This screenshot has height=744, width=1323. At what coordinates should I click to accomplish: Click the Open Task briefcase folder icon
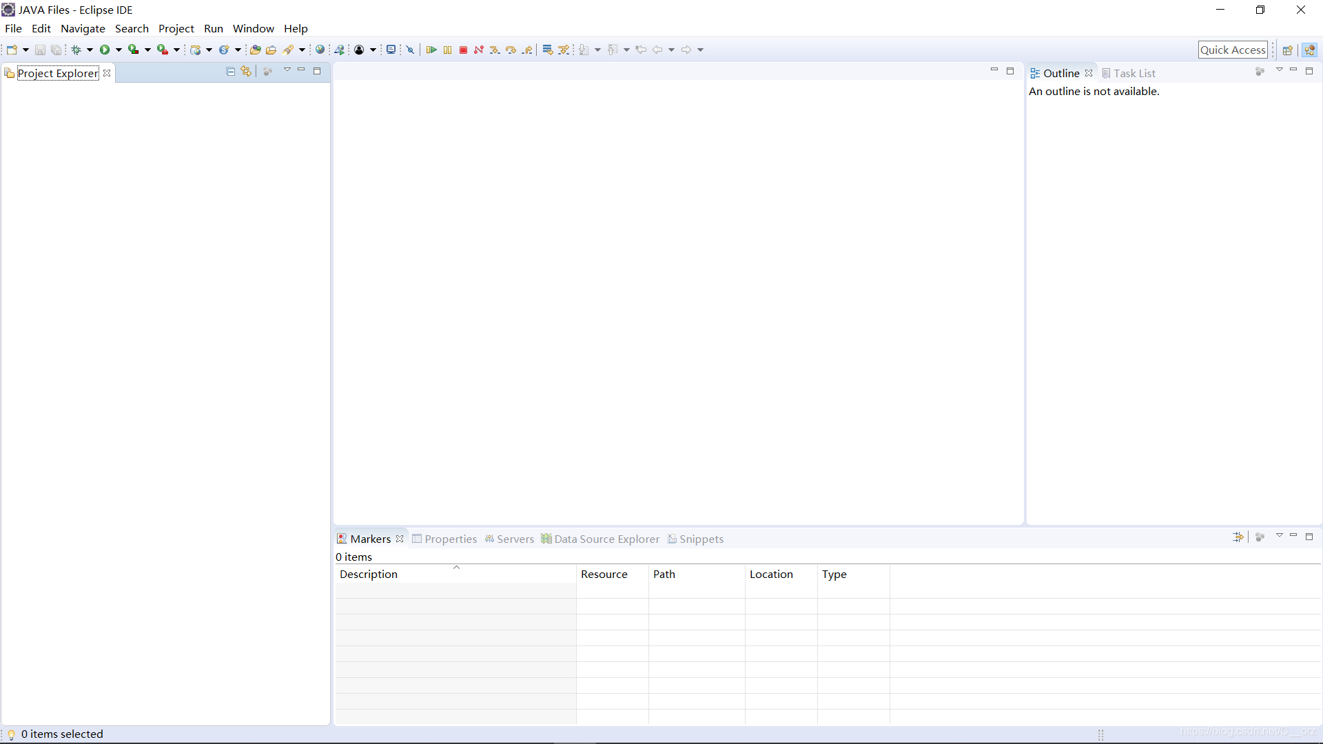pos(271,50)
